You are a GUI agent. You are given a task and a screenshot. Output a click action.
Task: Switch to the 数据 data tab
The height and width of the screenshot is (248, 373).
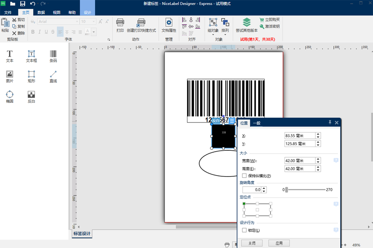(41, 13)
